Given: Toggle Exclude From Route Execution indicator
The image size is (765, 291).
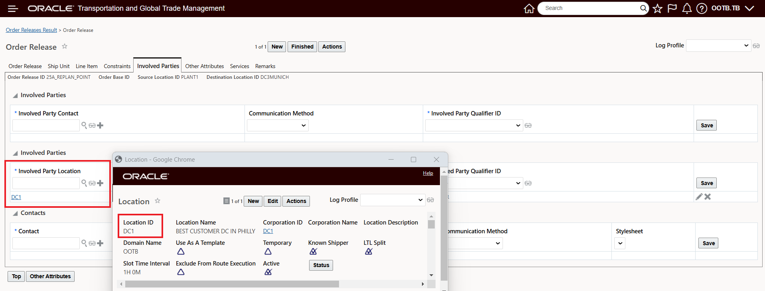Looking at the screenshot, I should point(181,272).
